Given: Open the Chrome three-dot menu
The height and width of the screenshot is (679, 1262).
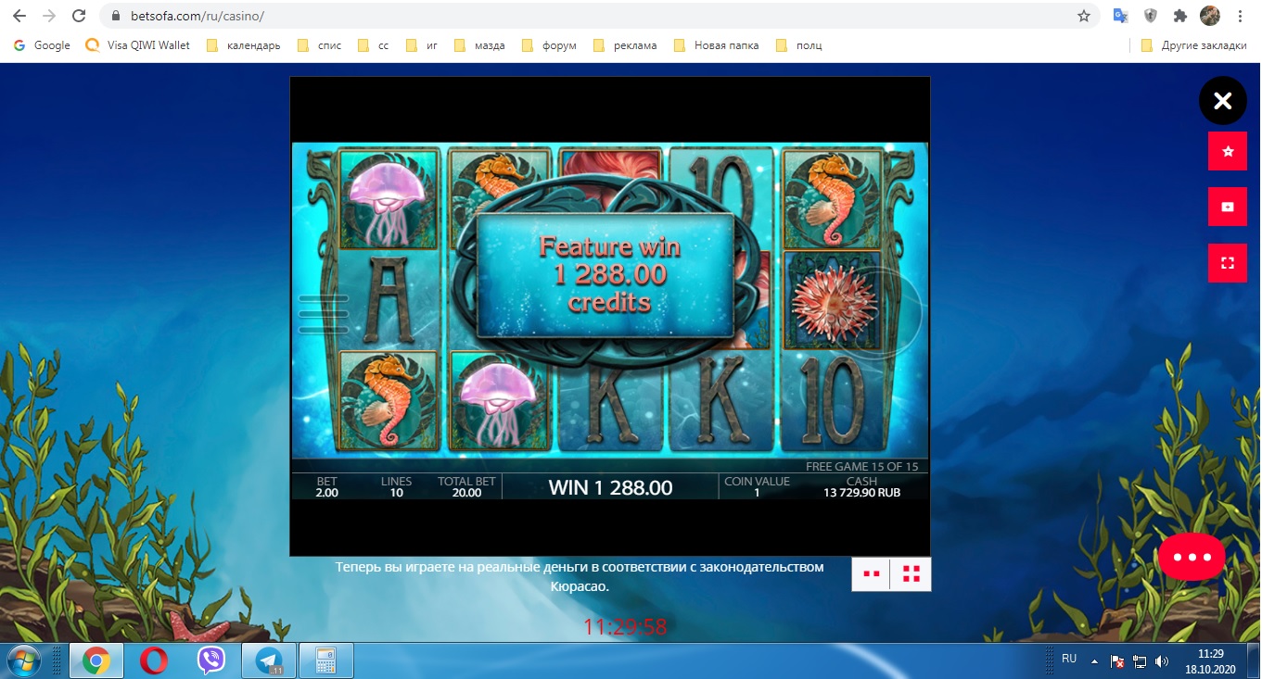Looking at the screenshot, I should coord(1241,16).
